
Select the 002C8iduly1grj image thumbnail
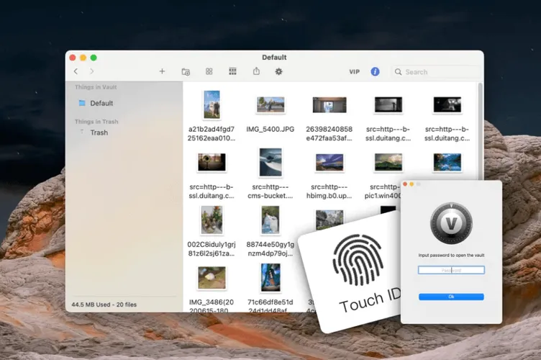[212, 219]
